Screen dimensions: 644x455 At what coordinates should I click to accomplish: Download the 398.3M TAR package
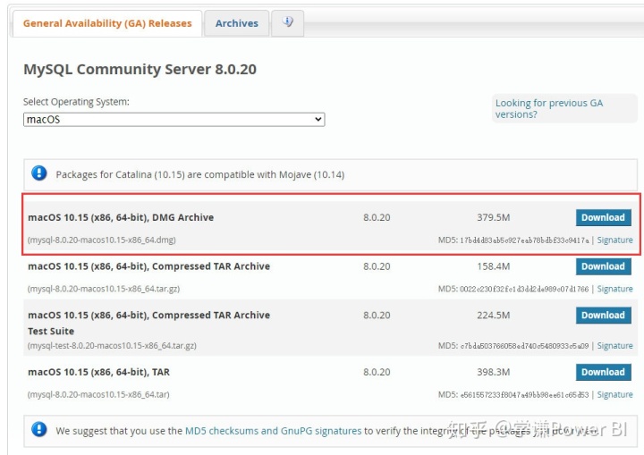(x=603, y=372)
